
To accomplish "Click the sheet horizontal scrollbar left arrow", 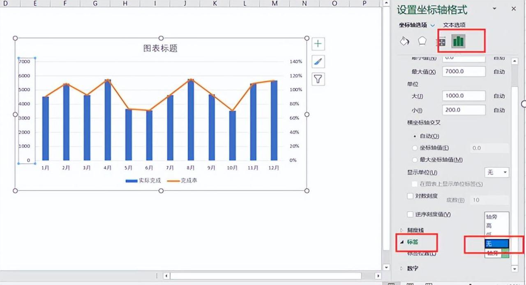I will (166, 276).
